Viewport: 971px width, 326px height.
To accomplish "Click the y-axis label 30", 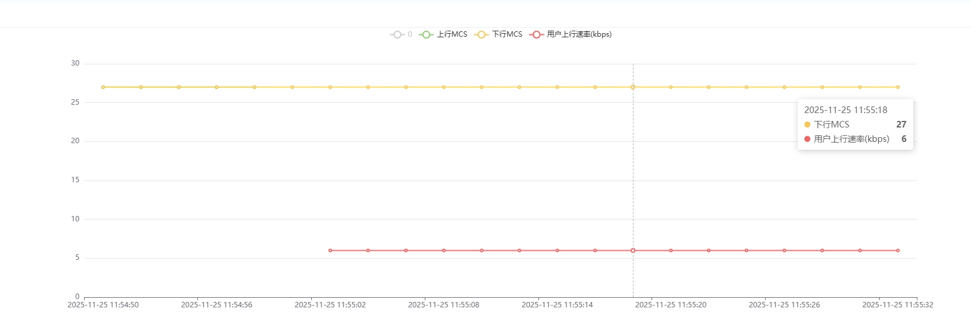I will [x=75, y=63].
